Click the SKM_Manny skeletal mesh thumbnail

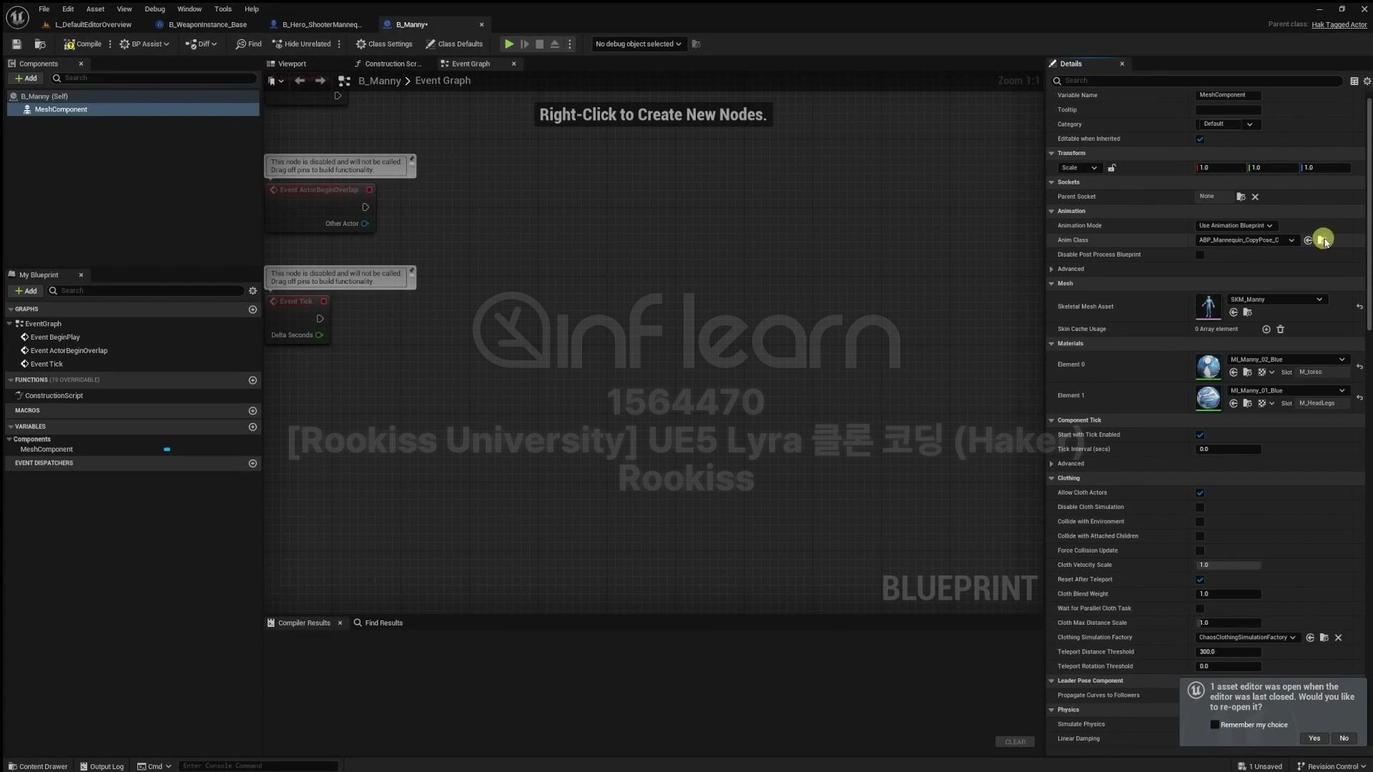[1209, 307]
